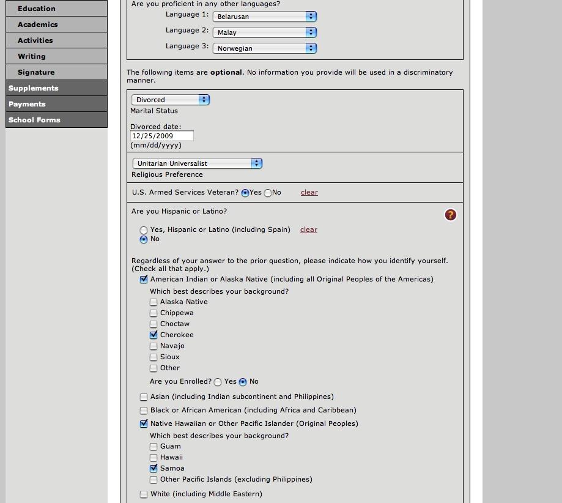Check Black or African American checkbox
Image resolution: width=562 pixels, height=503 pixels.
144,411
